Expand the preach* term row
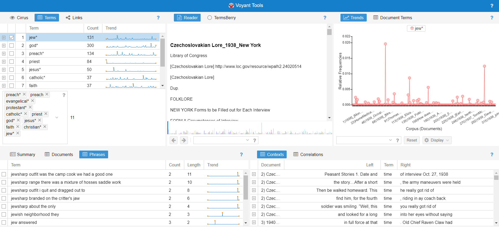The width and height of the screenshot is (499, 227). [x=4, y=54]
